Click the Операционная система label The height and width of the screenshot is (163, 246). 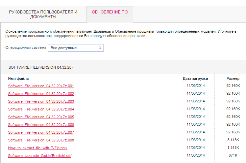26,48
